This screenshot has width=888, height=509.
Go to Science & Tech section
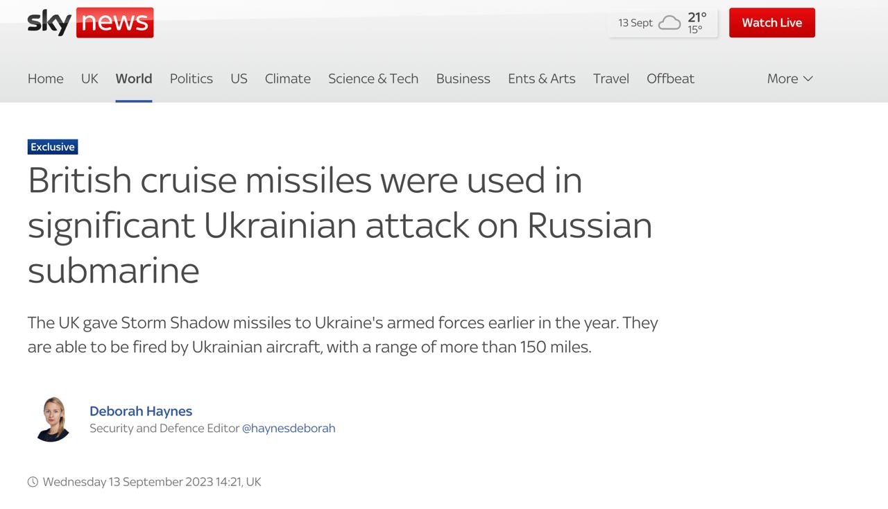373,78
